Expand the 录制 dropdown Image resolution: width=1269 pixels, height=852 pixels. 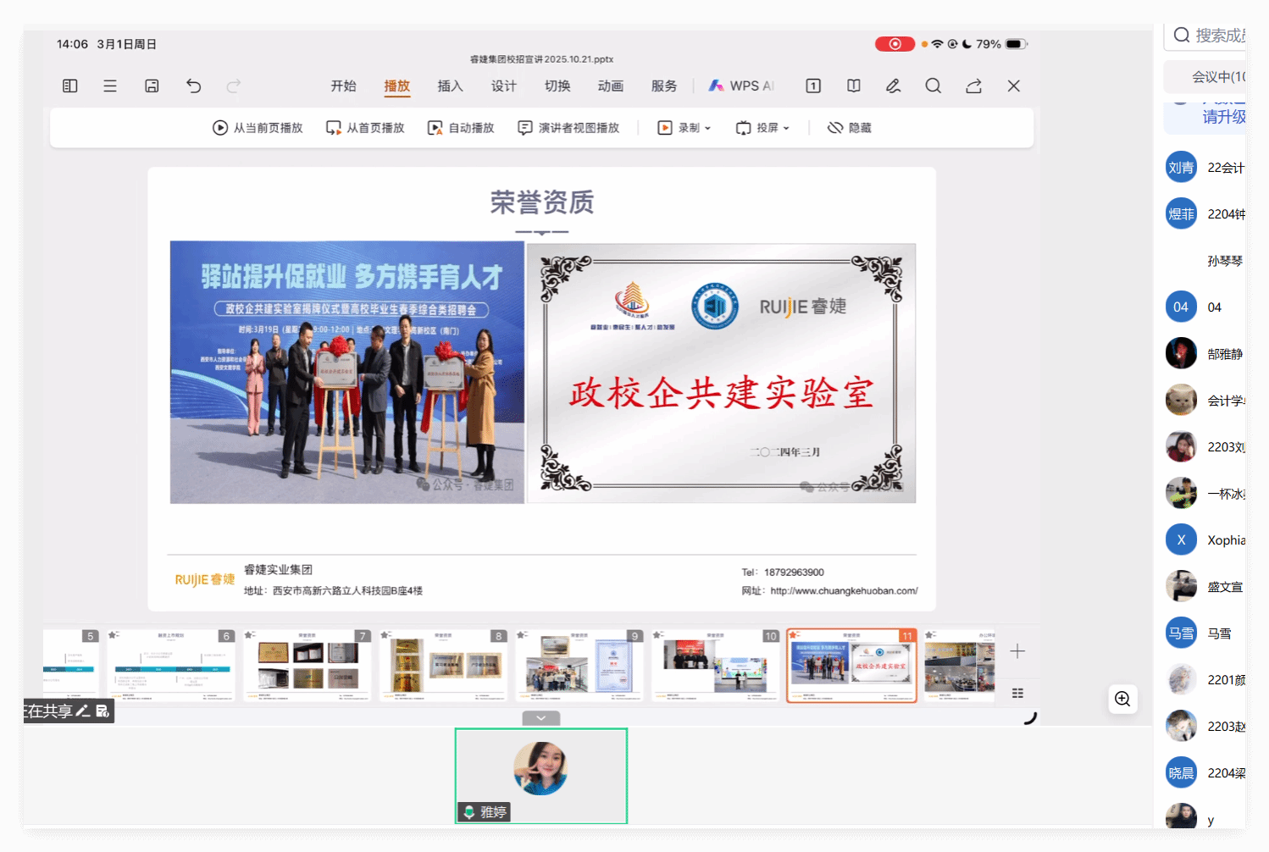tap(684, 128)
